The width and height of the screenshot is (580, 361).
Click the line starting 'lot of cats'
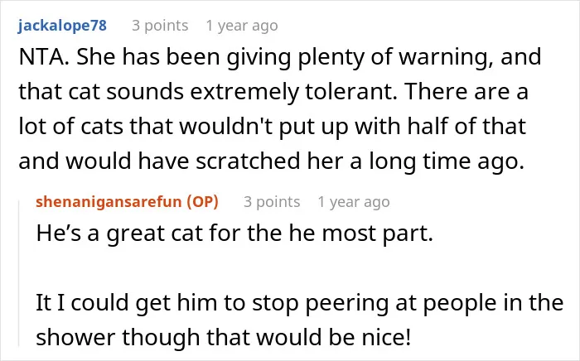273,127
